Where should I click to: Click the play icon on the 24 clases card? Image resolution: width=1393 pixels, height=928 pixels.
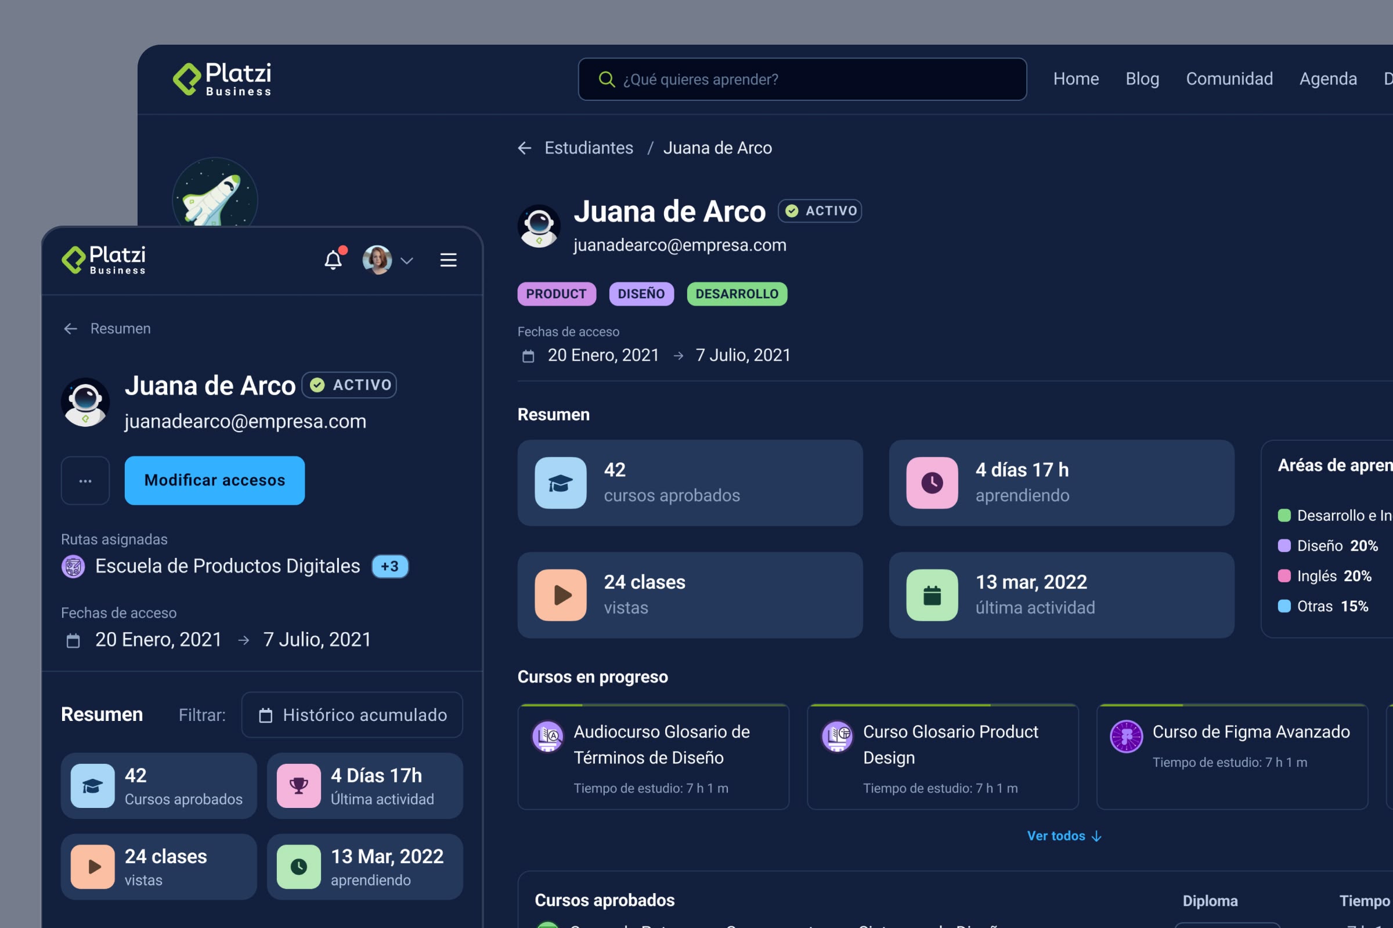click(561, 595)
